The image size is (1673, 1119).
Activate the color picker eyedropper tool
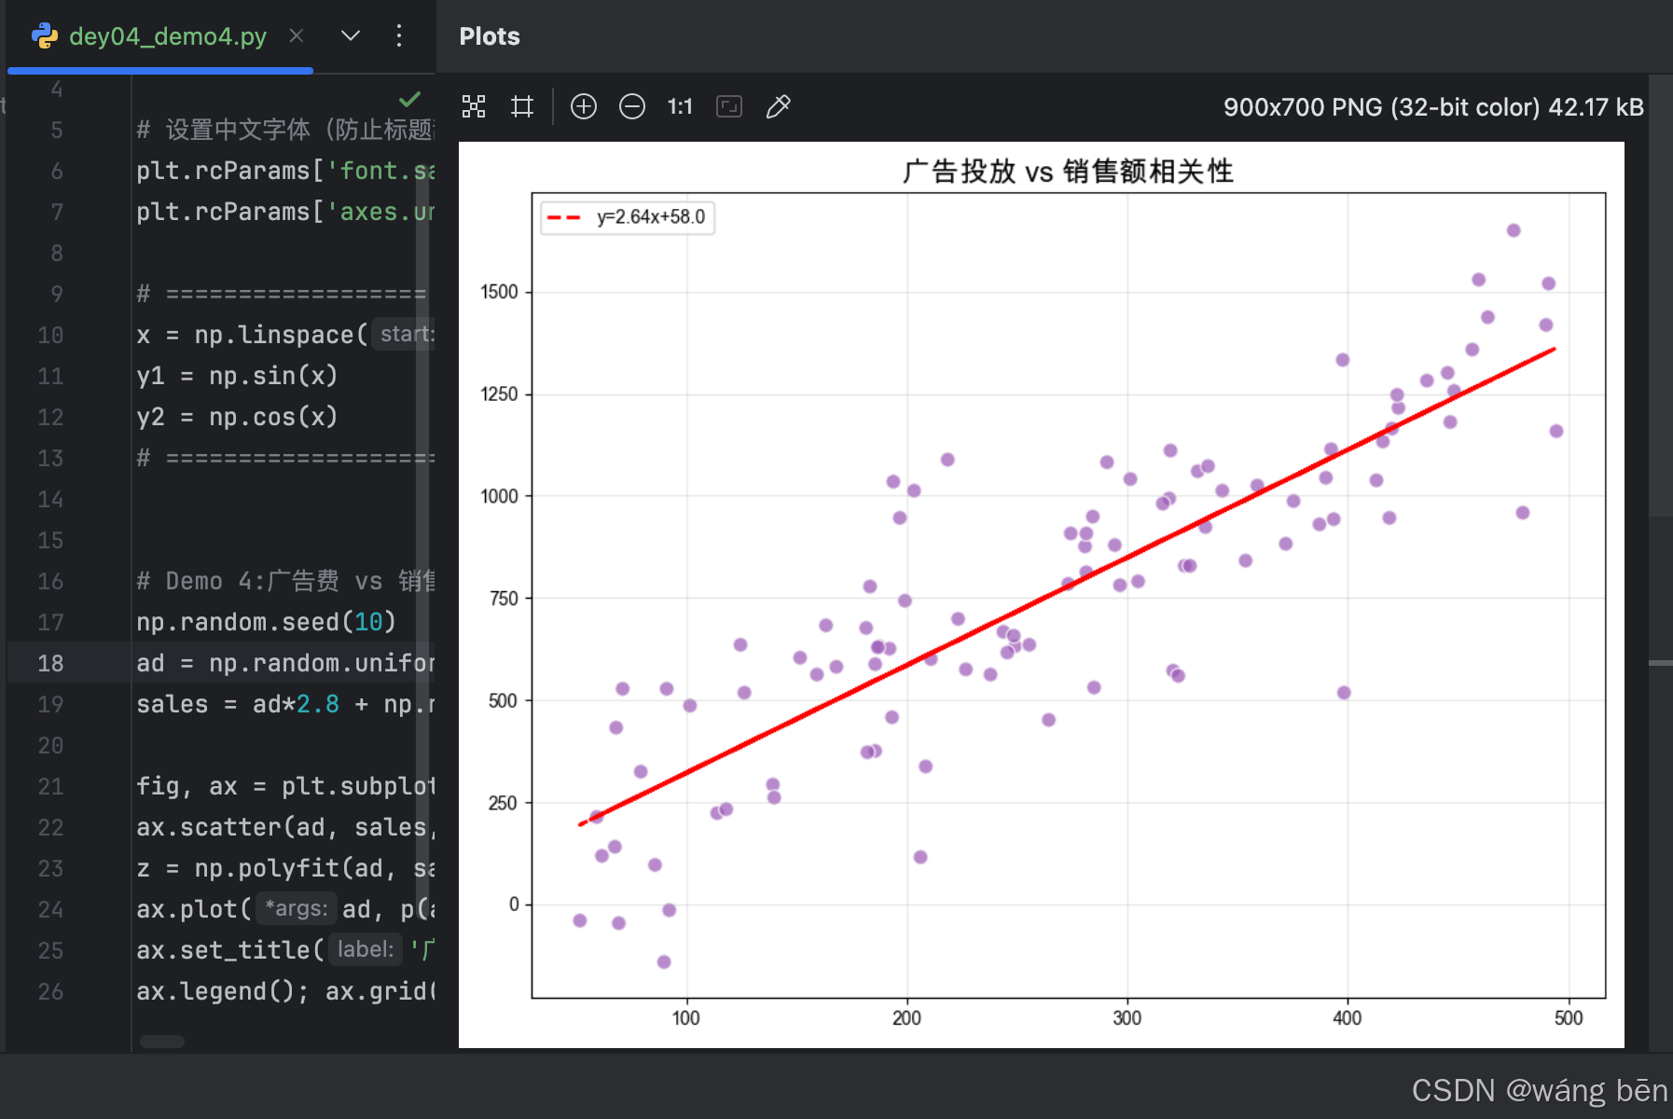778,106
